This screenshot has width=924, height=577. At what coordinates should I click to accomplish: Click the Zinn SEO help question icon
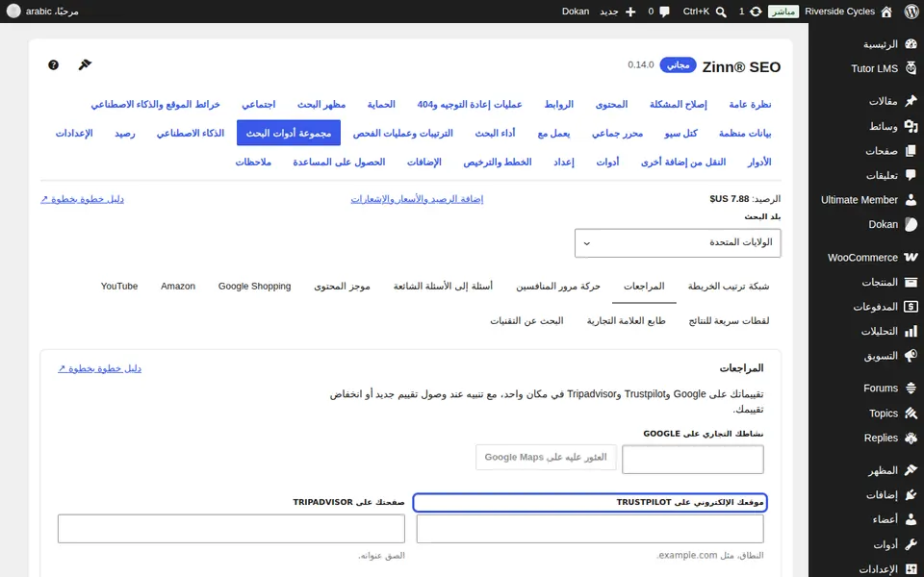click(53, 64)
